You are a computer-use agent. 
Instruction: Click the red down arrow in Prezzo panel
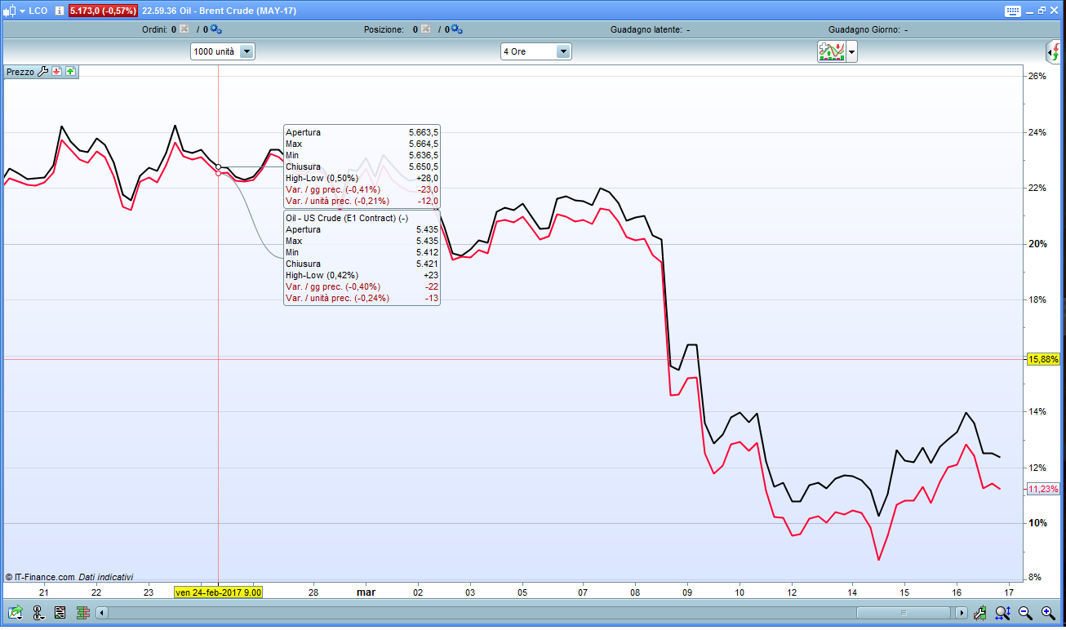[x=56, y=71]
